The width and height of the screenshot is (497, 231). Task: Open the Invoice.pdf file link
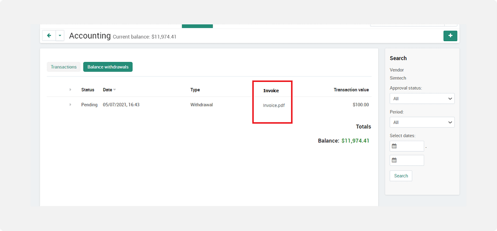click(274, 105)
